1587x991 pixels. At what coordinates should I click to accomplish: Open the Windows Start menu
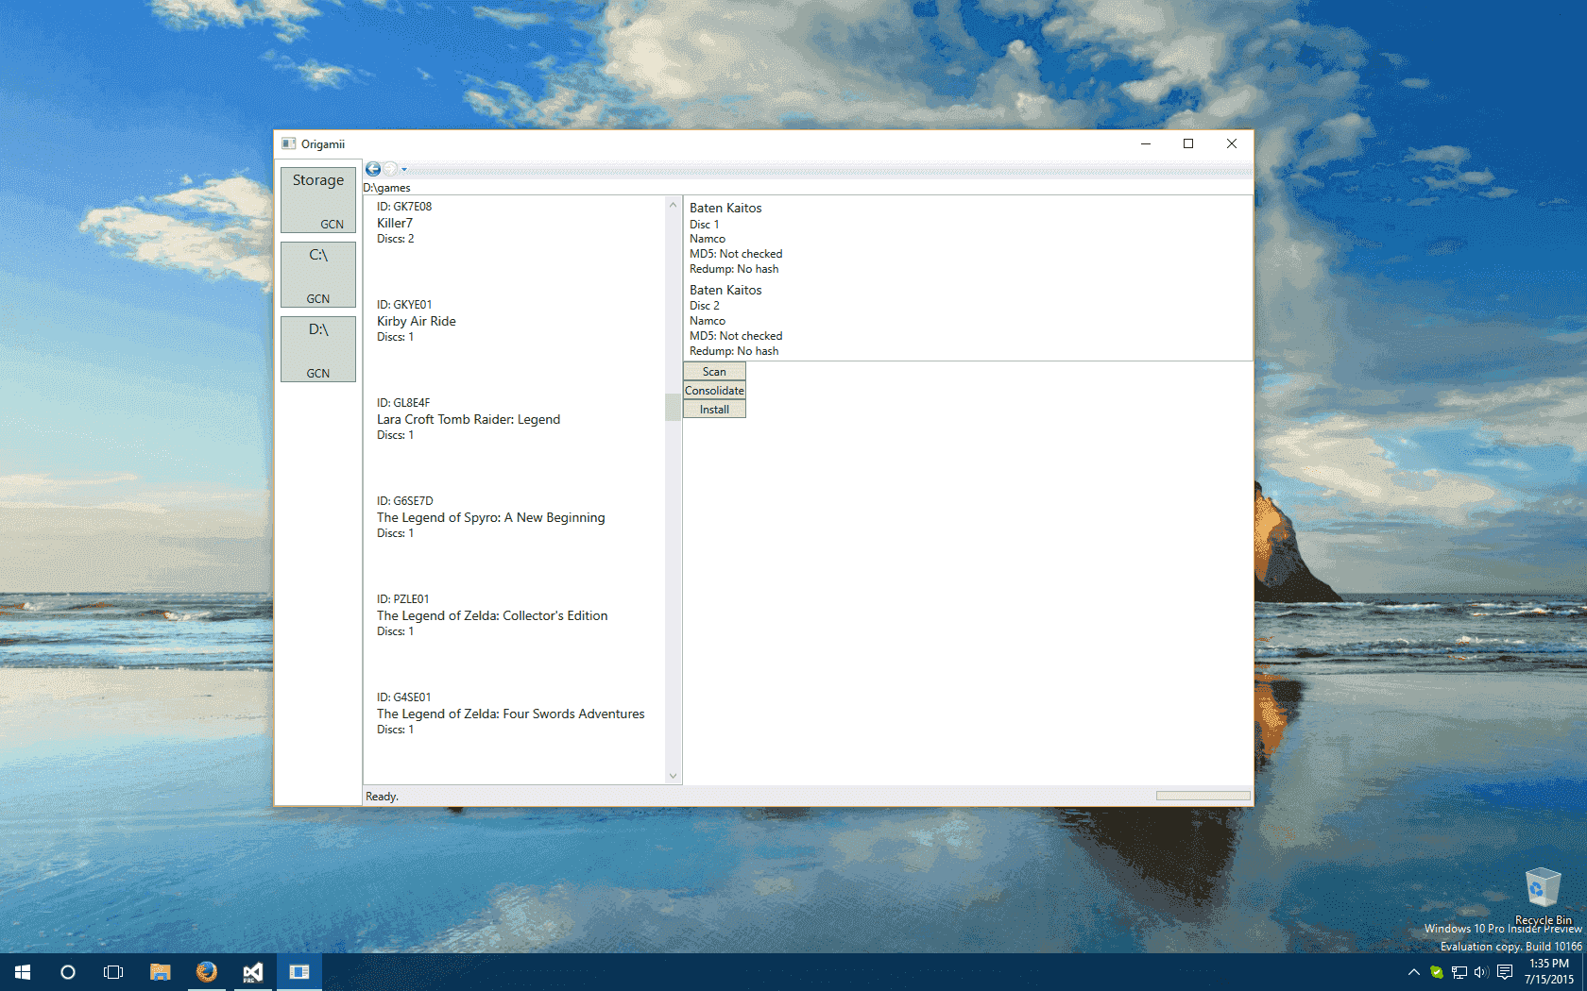click(23, 972)
